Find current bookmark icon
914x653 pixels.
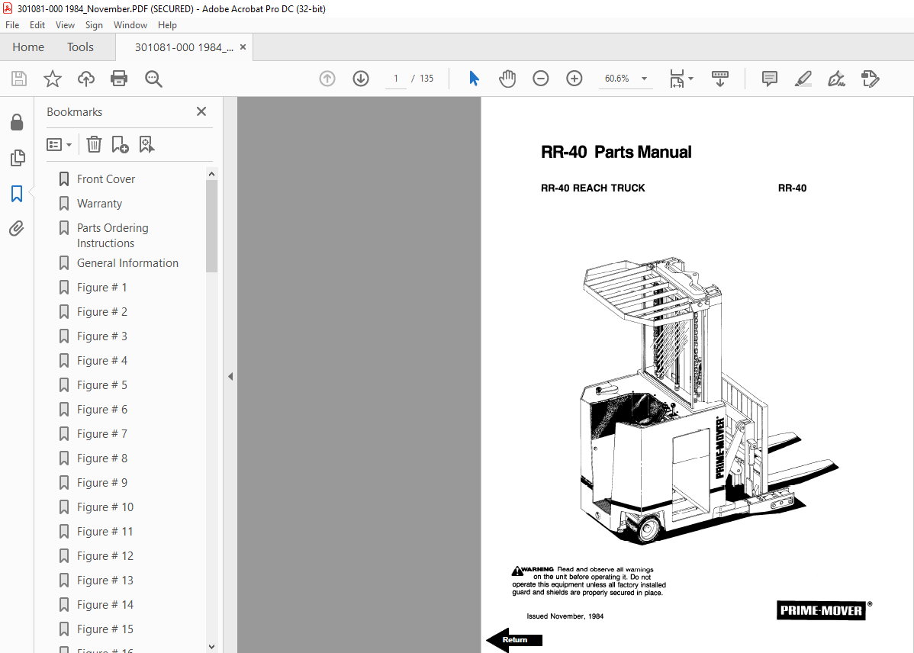pos(146,144)
